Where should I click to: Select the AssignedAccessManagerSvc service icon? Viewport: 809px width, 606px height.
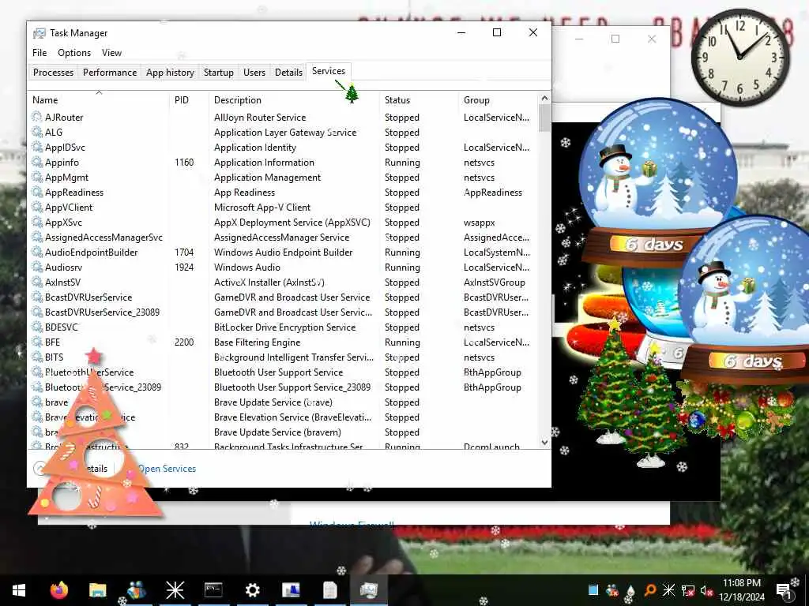(36, 237)
